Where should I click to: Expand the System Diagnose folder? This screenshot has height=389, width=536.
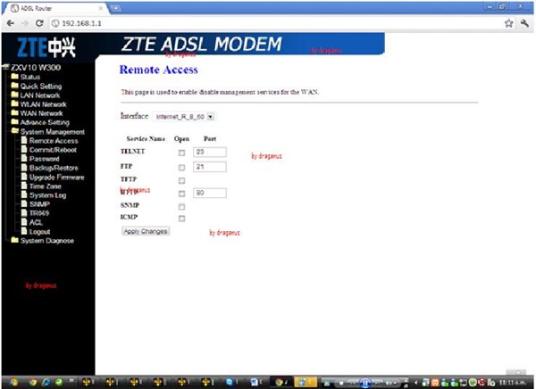(x=46, y=240)
